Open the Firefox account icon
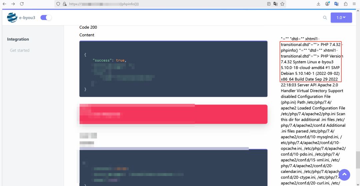The height and width of the screenshot is (186, 360). [327, 4]
